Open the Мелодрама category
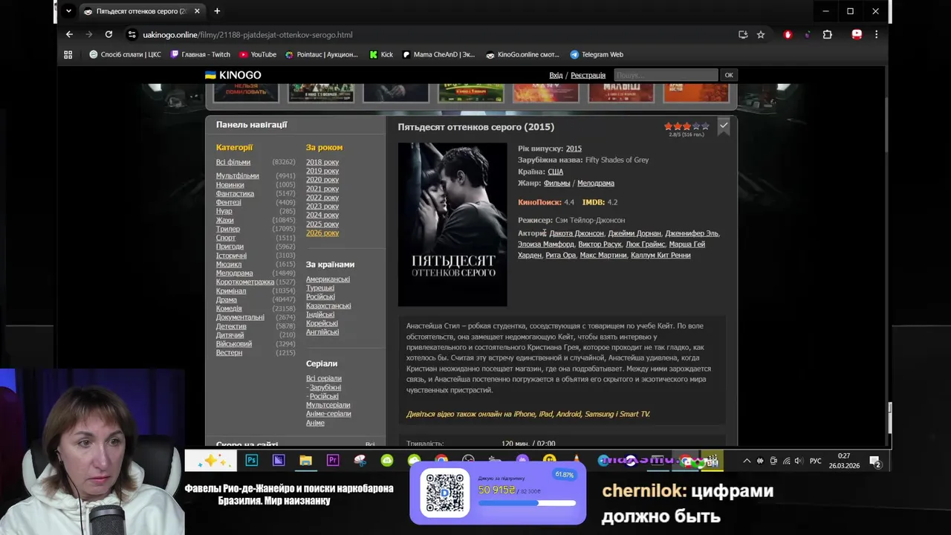The height and width of the screenshot is (535, 951). 234,273
